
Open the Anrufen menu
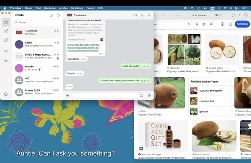[64, 8]
